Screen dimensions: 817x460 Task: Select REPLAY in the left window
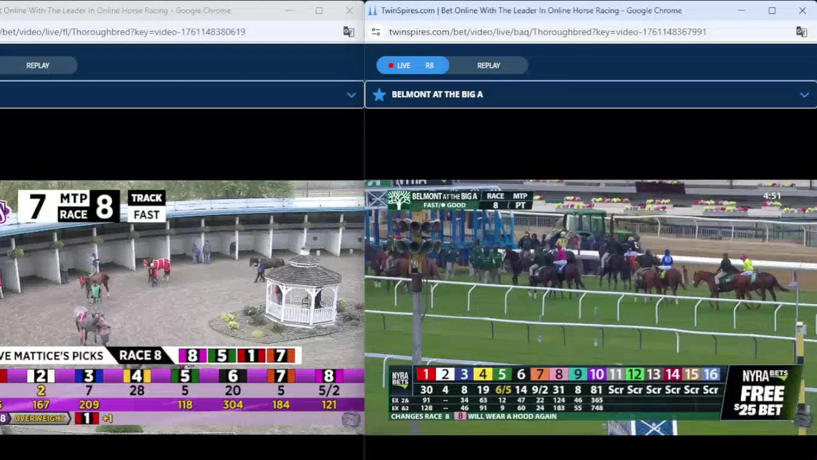38,65
